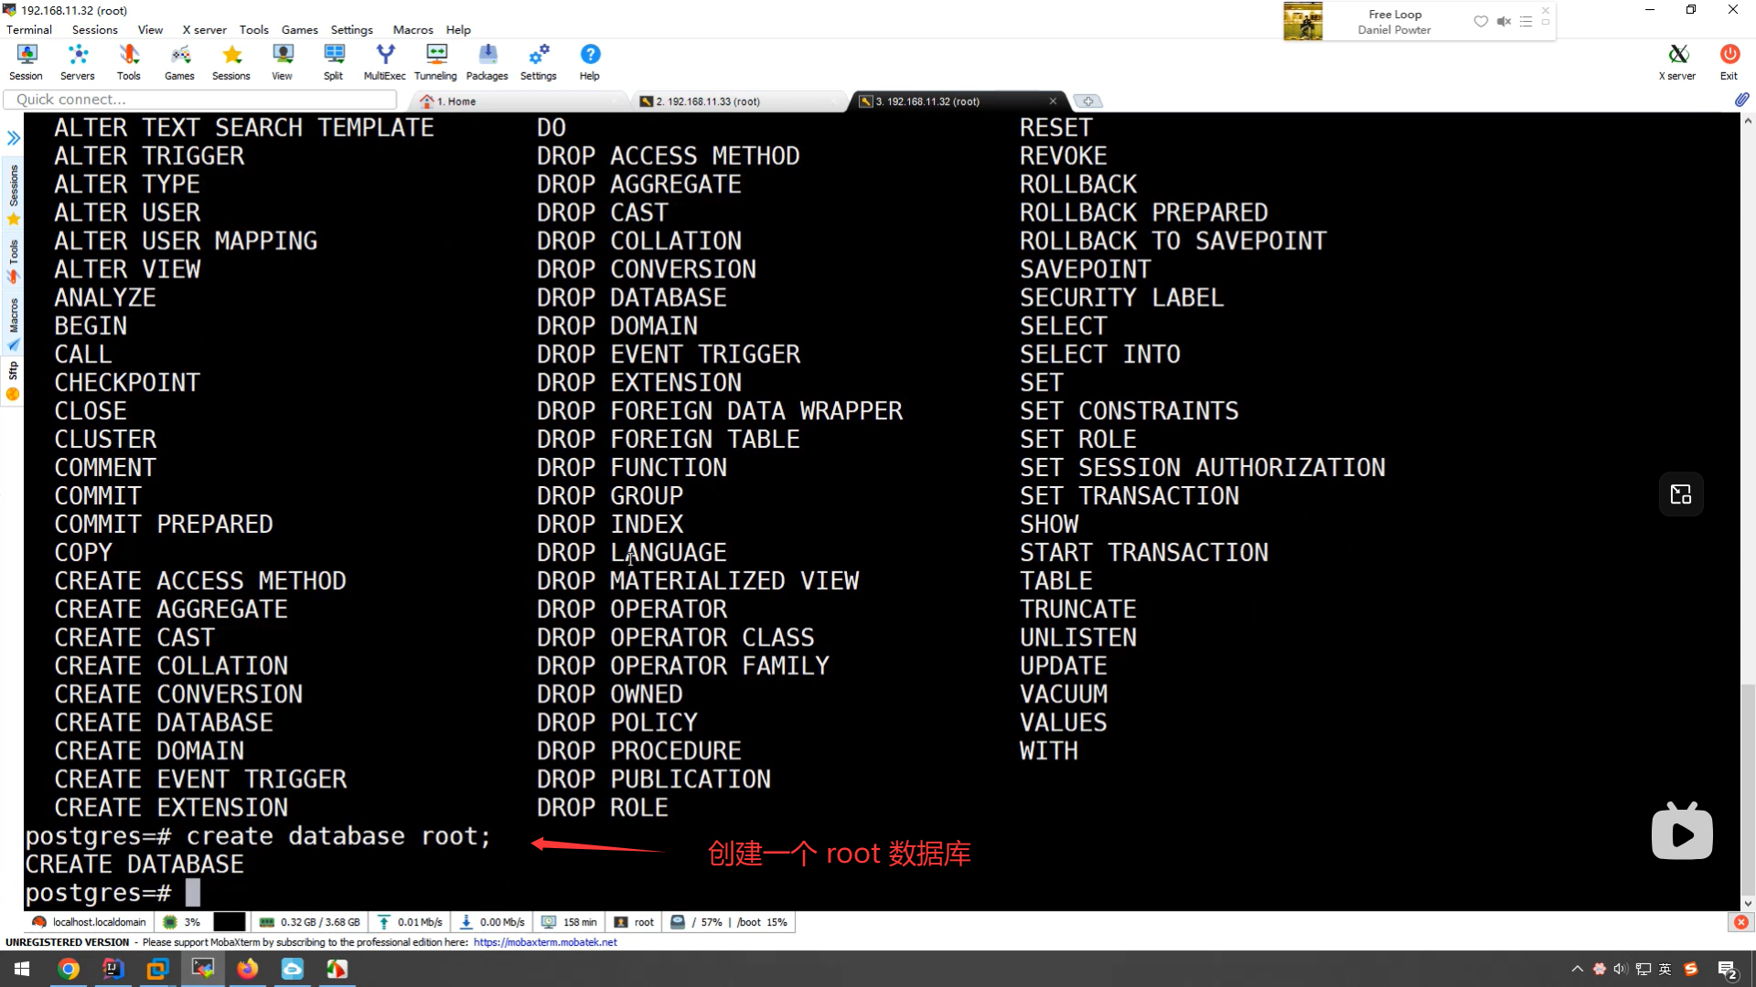
Task: Expand the Sessions side panel tab
Action: point(13,186)
